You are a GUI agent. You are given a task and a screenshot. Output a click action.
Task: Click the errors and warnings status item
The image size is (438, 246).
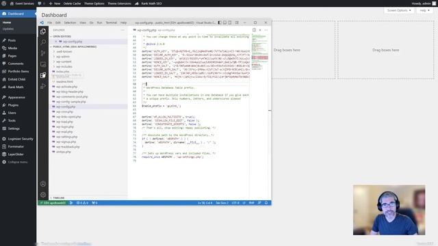[x=82, y=203]
